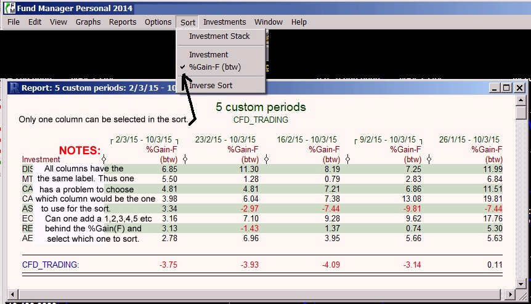
Task: Click the divider marker after the 2/3/15 column
Action: 185,159
